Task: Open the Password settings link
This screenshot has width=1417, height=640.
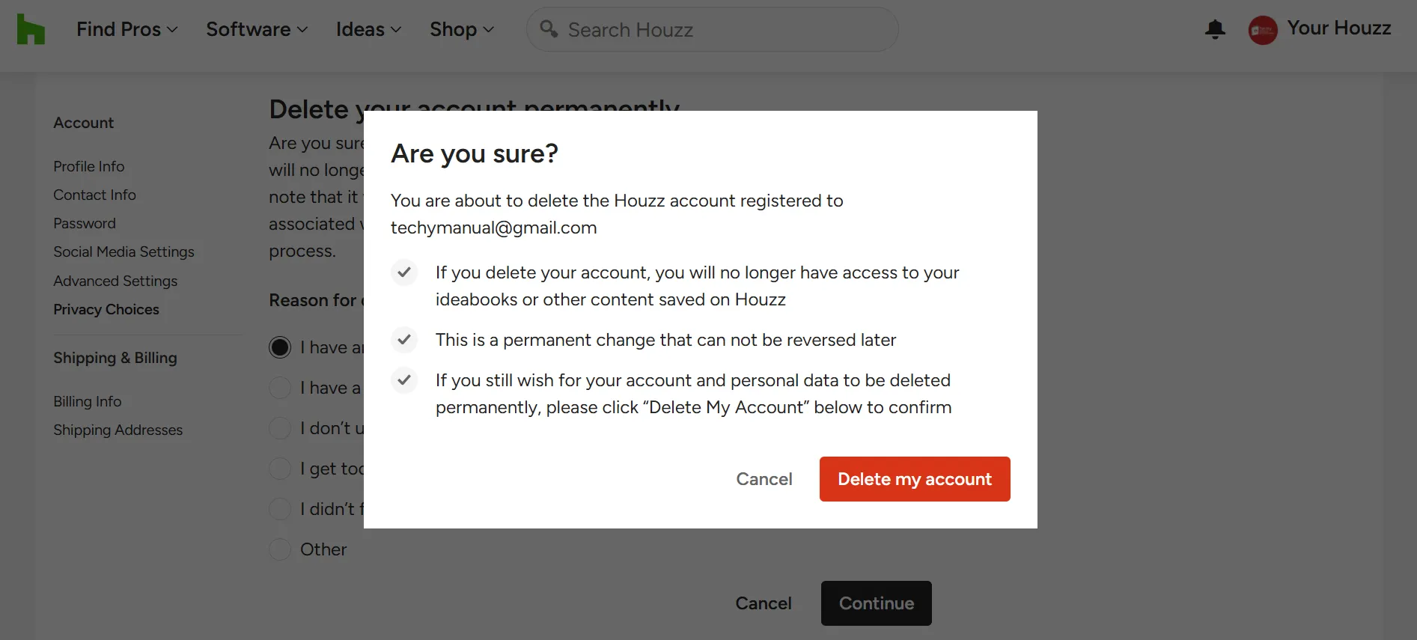Action: point(85,223)
